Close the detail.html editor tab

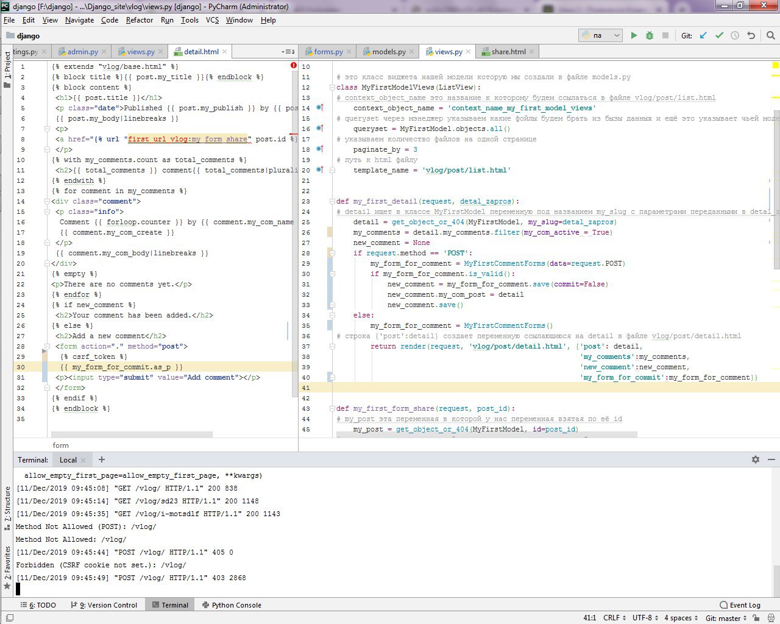(224, 52)
